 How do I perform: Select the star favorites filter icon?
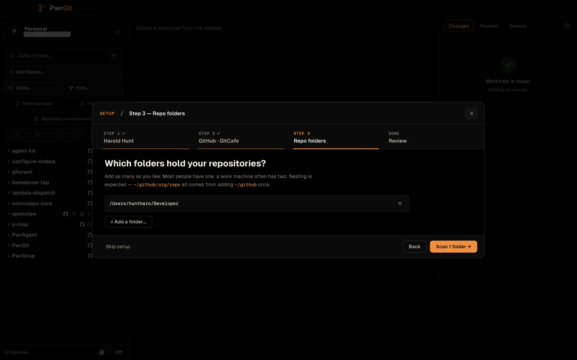[38, 135]
